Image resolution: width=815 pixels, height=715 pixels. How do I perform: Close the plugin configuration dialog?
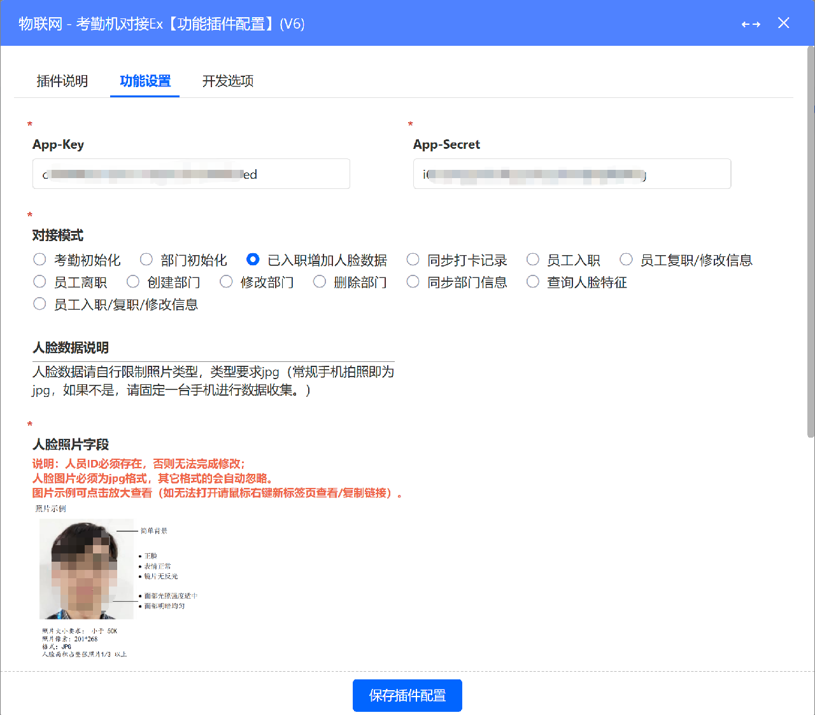784,24
